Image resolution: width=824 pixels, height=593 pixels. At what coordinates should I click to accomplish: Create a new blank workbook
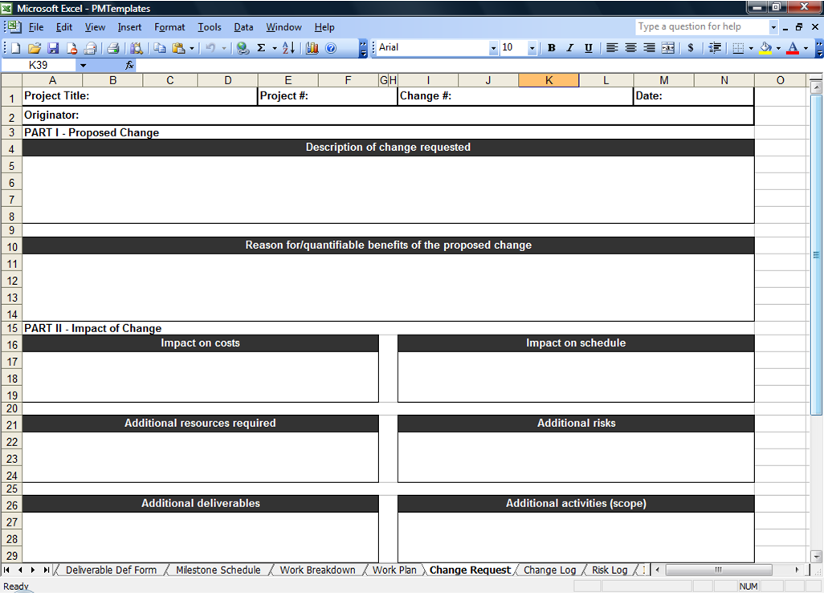click(x=16, y=48)
